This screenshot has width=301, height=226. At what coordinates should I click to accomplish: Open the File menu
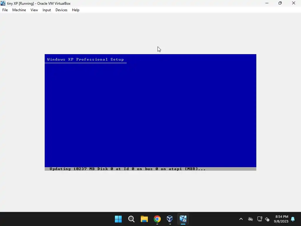click(5, 10)
